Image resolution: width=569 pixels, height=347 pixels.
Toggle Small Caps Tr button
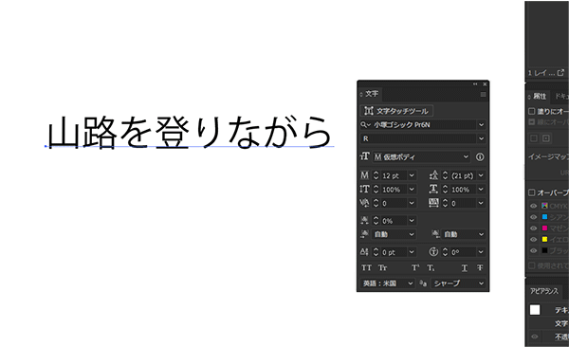(x=382, y=268)
